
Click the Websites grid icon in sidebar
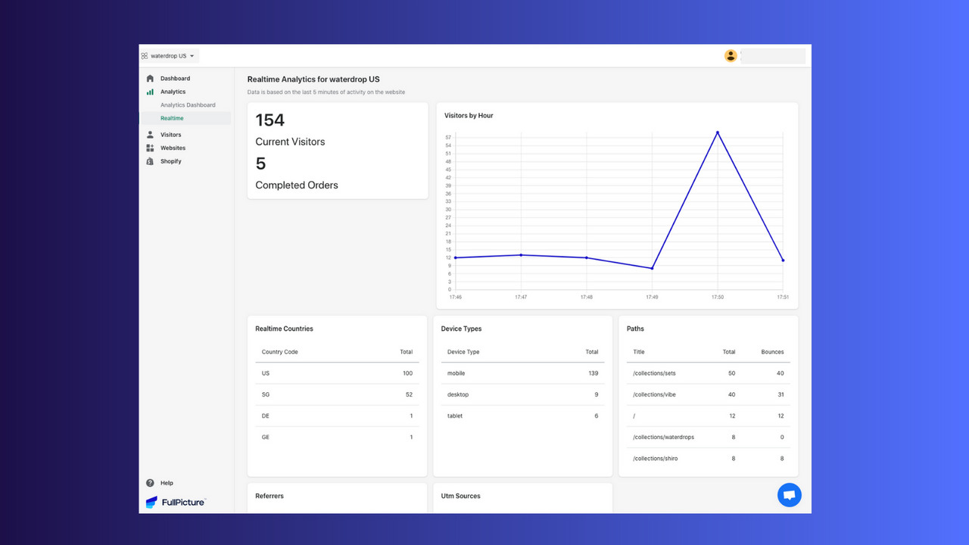pyautogui.click(x=150, y=148)
